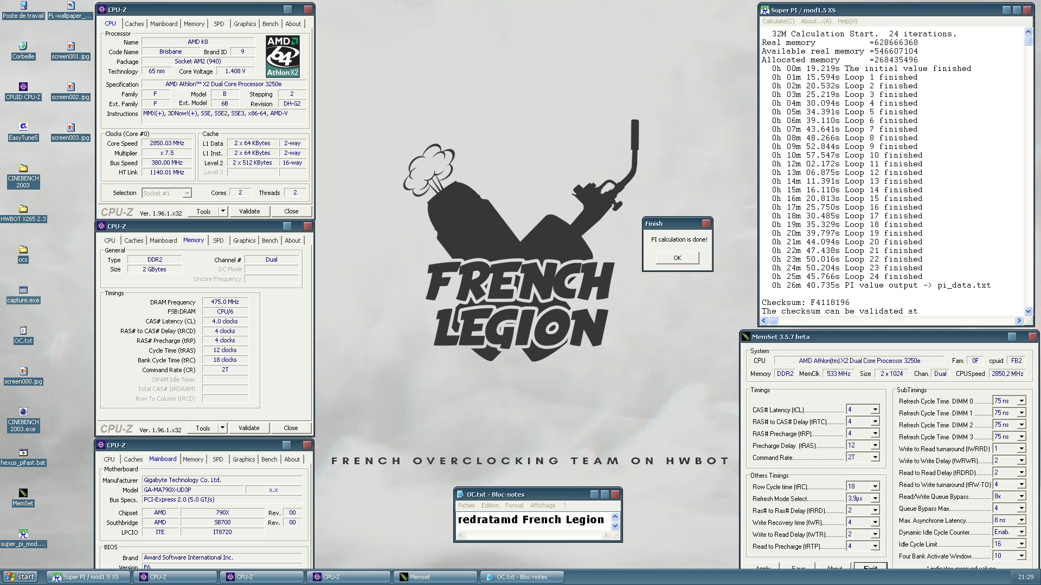The width and height of the screenshot is (1041, 585).
Task: Select screen001.jpg desktop file
Action: [70, 50]
